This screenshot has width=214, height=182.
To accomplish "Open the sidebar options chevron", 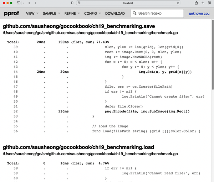I will pyautogui.click(x=24, y=3).
